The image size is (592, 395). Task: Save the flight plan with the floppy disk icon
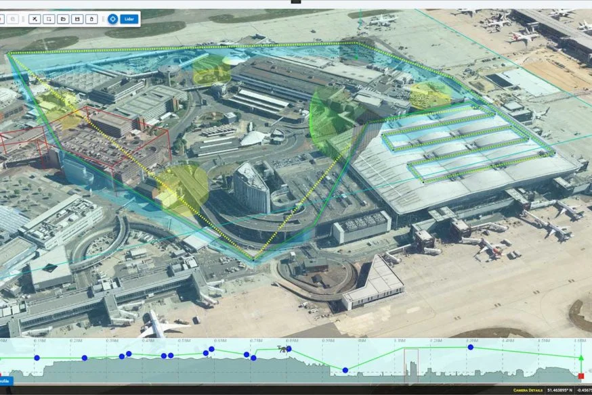(77, 19)
